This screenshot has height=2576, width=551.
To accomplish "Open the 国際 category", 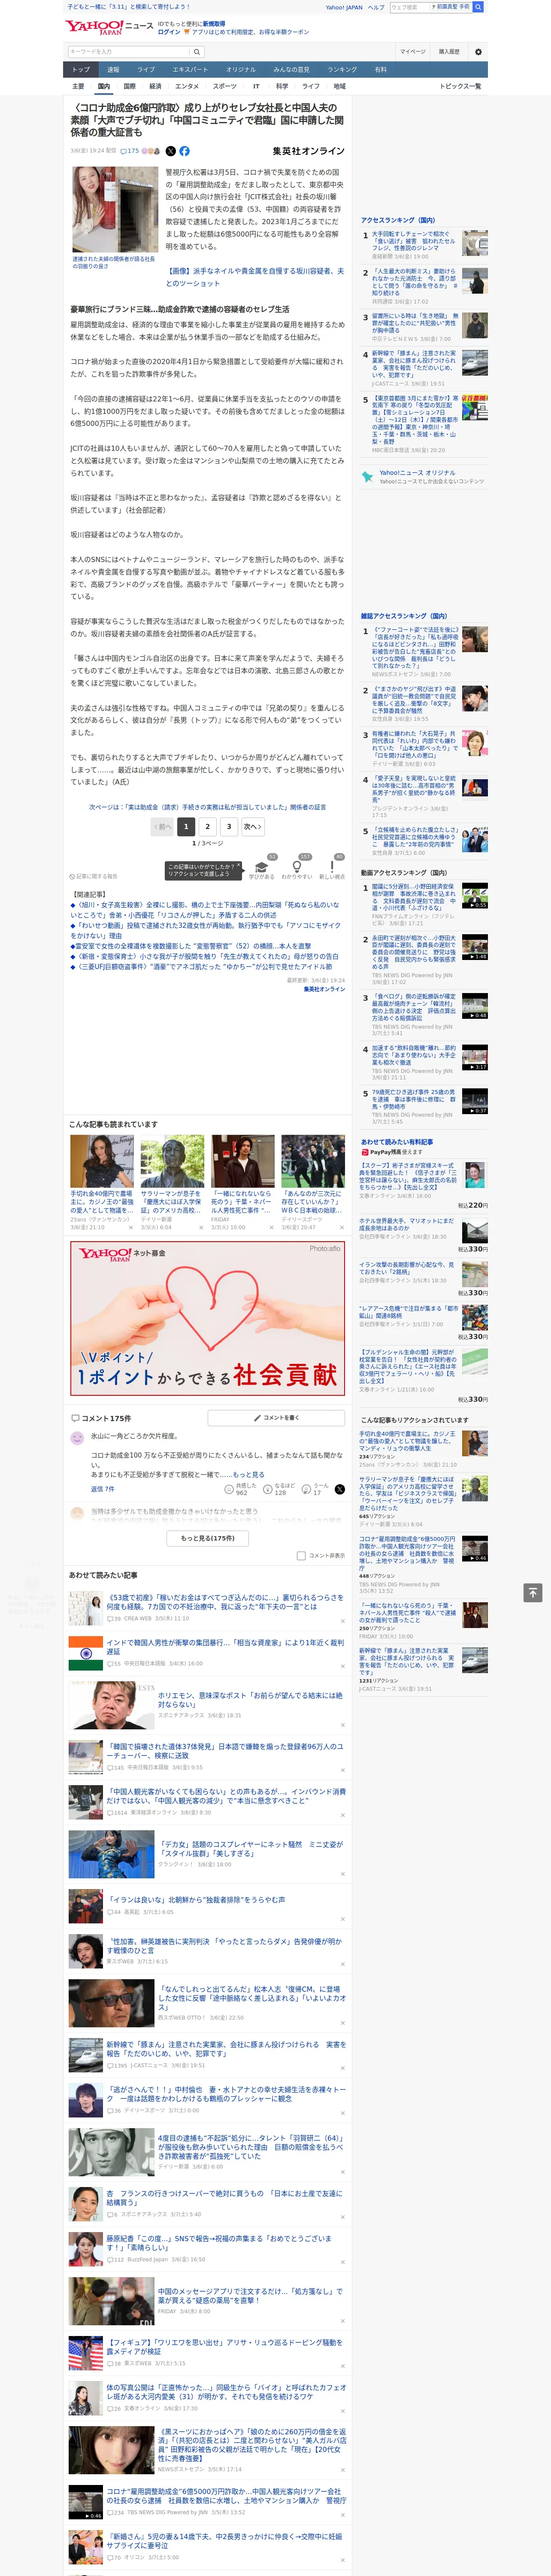I will (129, 86).
